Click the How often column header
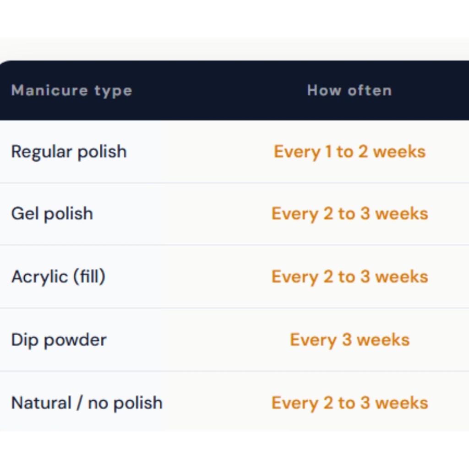 point(349,91)
